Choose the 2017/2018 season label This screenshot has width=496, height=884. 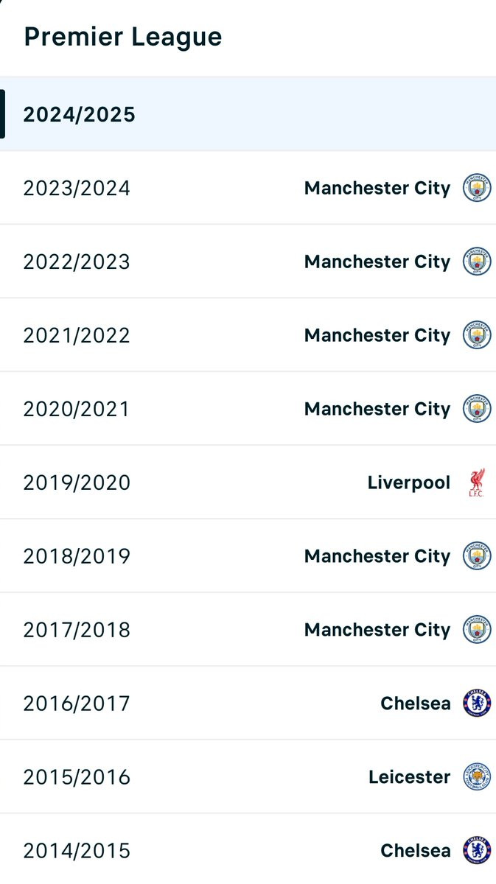(77, 631)
